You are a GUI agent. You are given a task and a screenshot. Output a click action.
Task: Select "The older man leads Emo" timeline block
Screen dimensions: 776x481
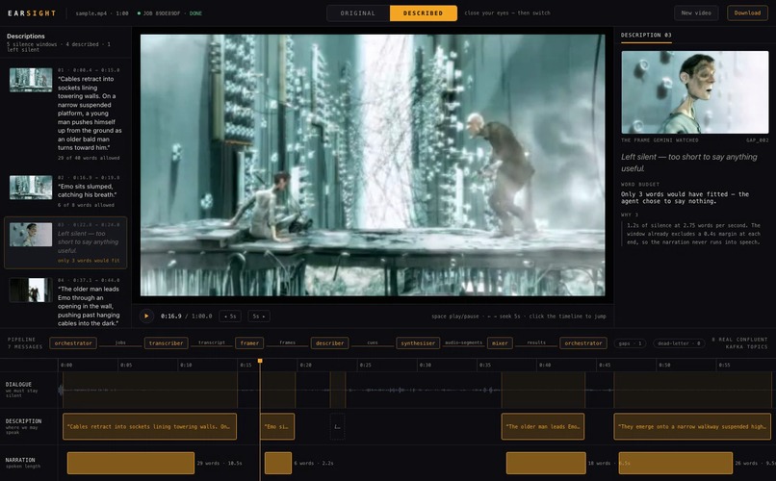543,426
